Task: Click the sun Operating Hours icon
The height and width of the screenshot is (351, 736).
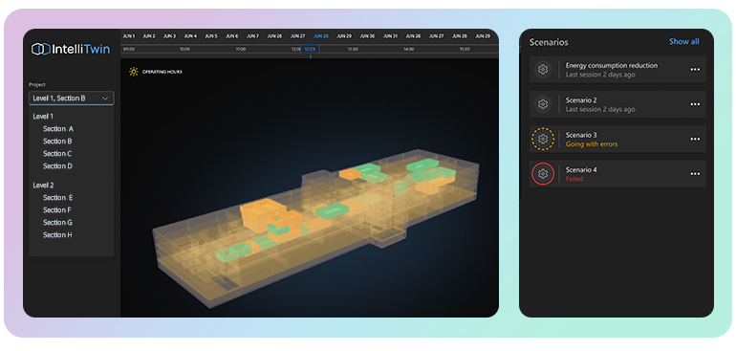Action: click(134, 72)
